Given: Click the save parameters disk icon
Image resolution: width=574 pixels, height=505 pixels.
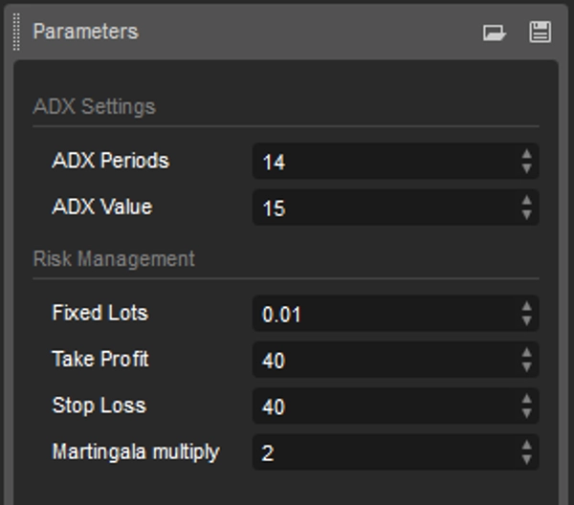Looking at the screenshot, I should click(540, 33).
